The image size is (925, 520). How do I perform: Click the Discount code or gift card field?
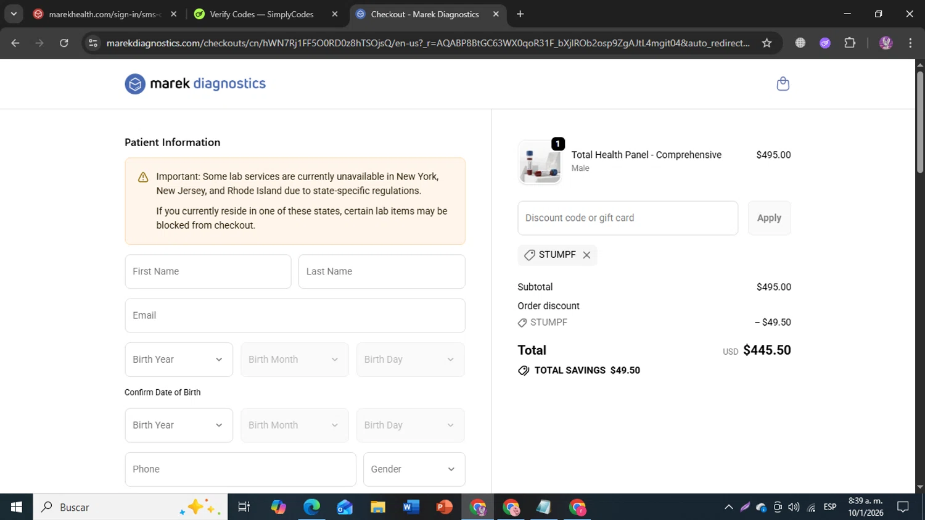[x=628, y=218]
